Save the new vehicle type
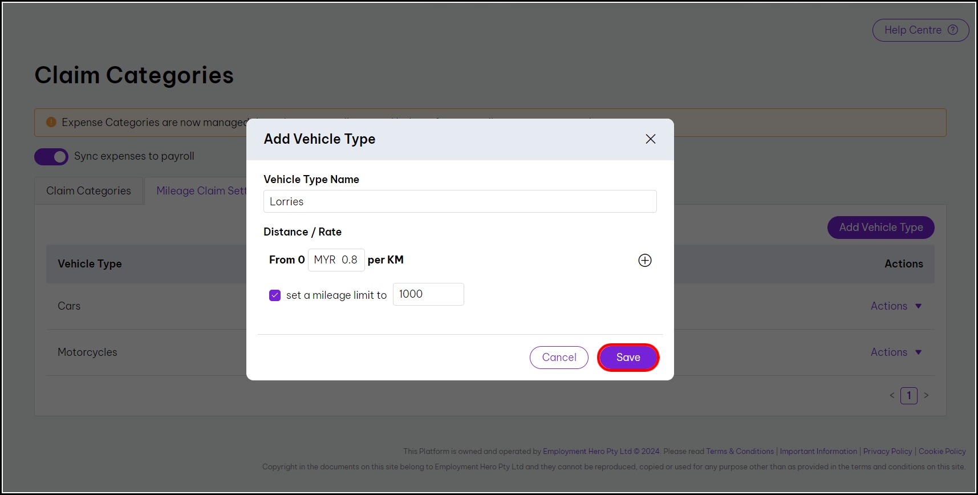The height and width of the screenshot is (495, 978). click(x=628, y=358)
